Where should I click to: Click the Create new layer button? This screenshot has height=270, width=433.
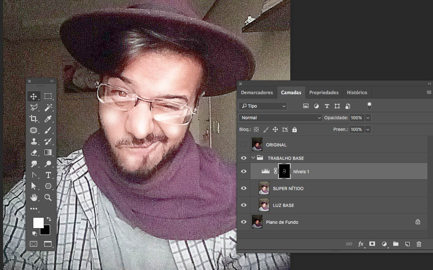point(407,244)
